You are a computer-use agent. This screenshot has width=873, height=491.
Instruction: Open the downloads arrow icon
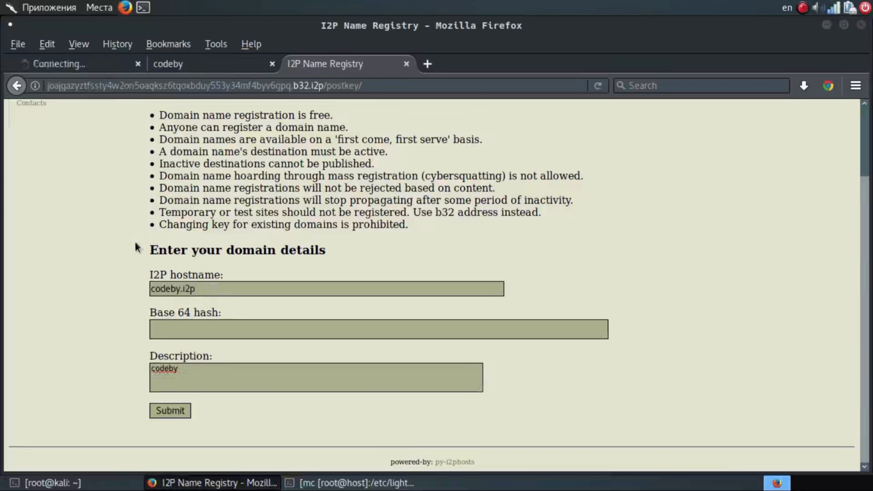tap(804, 86)
